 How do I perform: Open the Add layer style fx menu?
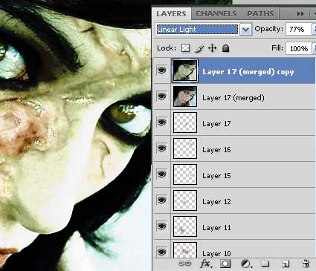point(206,264)
